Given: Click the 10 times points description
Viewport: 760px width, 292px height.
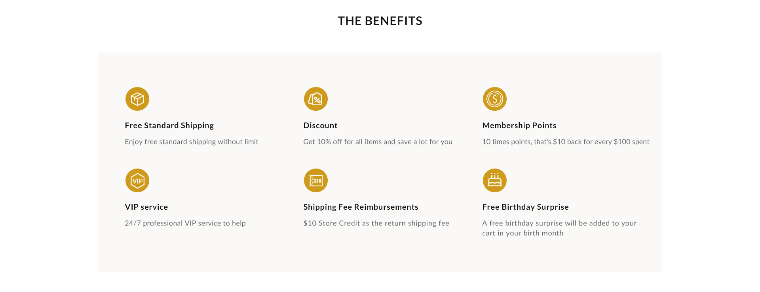Looking at the screenshot, I should 566,142.
